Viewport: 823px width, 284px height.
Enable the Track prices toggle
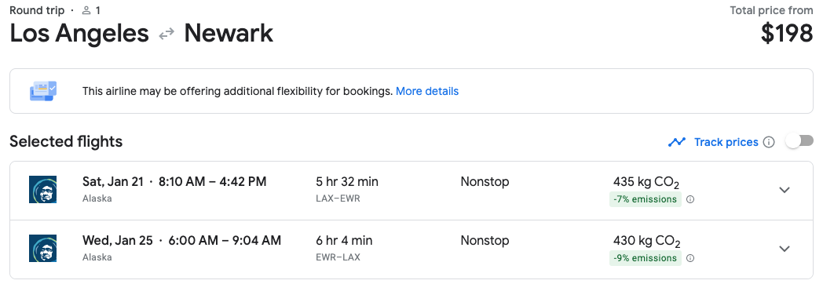(x=799, y=141)
